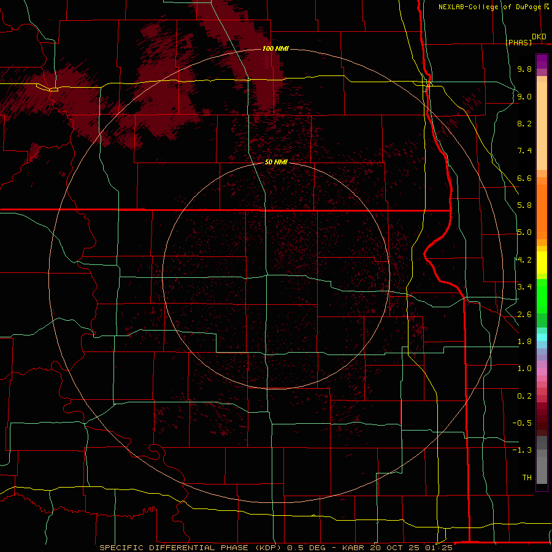Click the "NEXLAB-College of DuPage" credit text
This screenshot has width=552, height=552.
[490, 7]
